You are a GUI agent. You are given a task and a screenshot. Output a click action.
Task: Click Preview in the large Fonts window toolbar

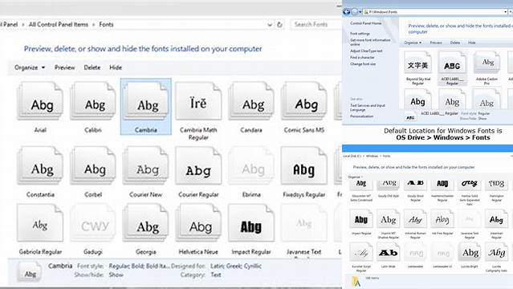[64, 67]
